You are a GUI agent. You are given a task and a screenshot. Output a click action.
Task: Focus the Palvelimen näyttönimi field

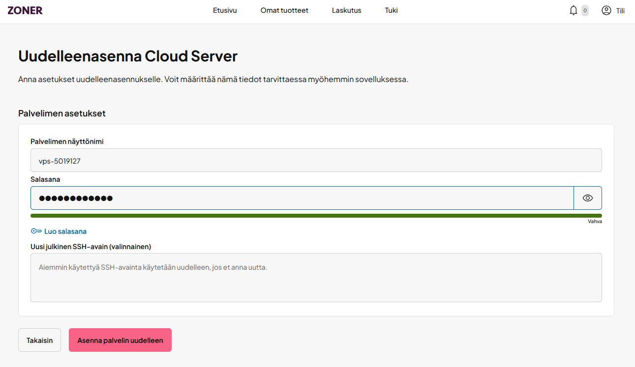click(x=316, y=160)
